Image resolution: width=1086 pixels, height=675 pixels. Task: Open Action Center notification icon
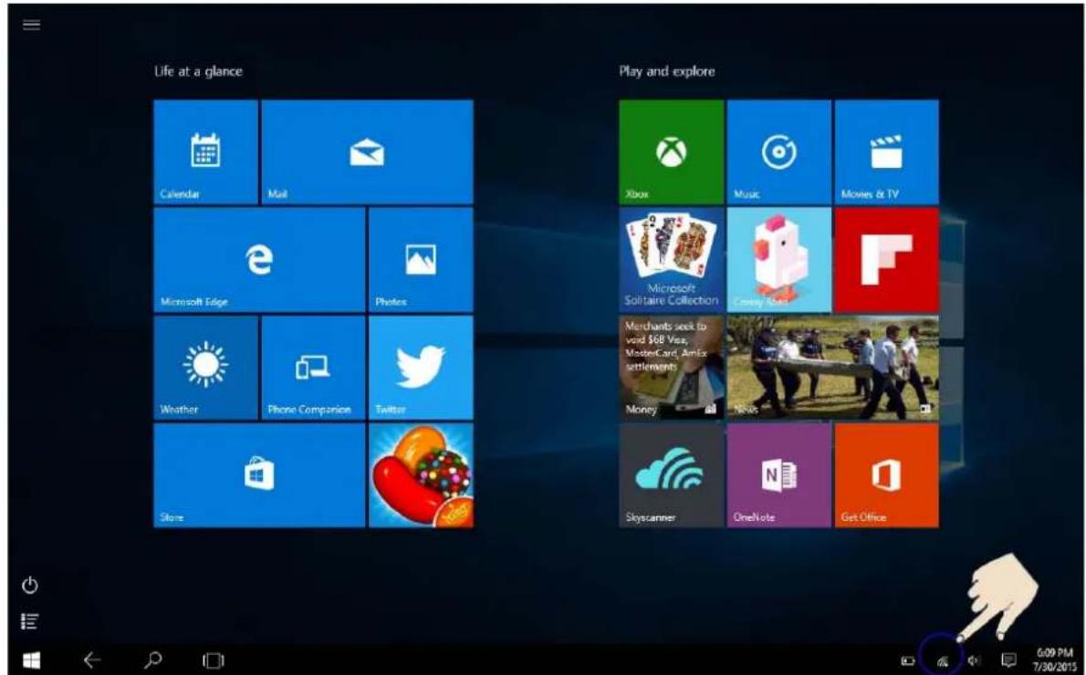(1009, 660)
